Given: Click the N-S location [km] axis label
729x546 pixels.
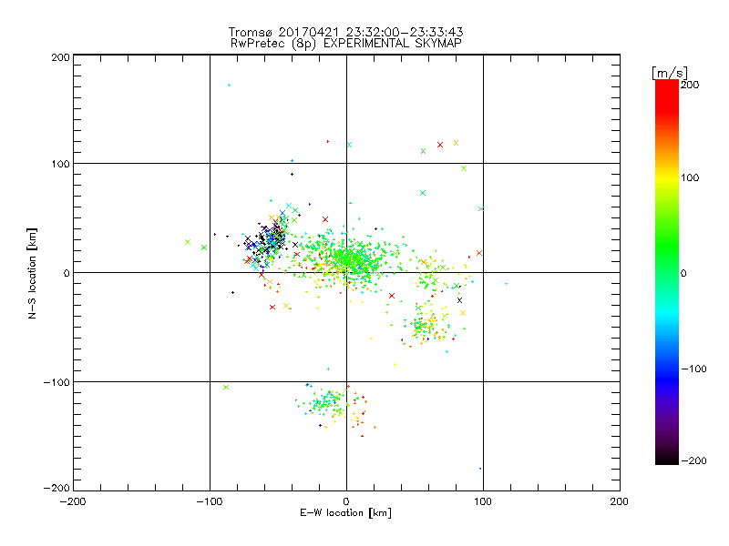Looking at the screenshot, I should [32, 272].
